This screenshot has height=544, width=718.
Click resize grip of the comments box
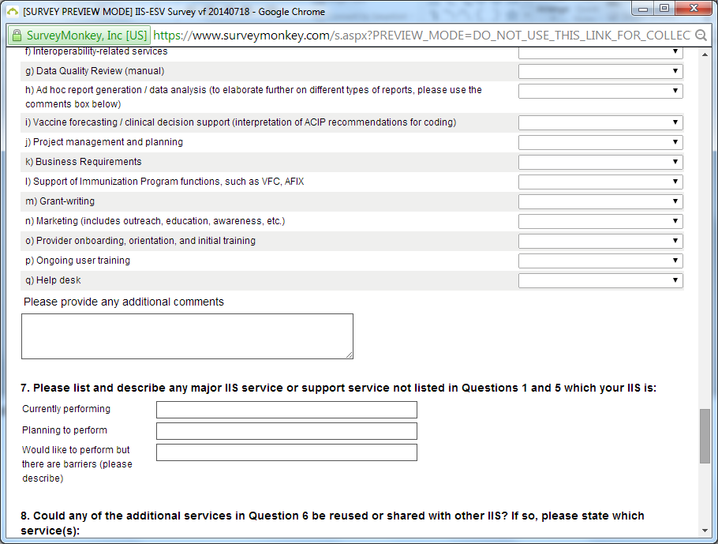click(350, 355)
